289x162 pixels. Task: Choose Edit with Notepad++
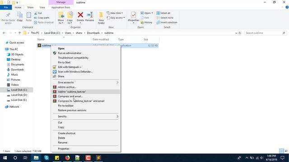tap(86, 67)
